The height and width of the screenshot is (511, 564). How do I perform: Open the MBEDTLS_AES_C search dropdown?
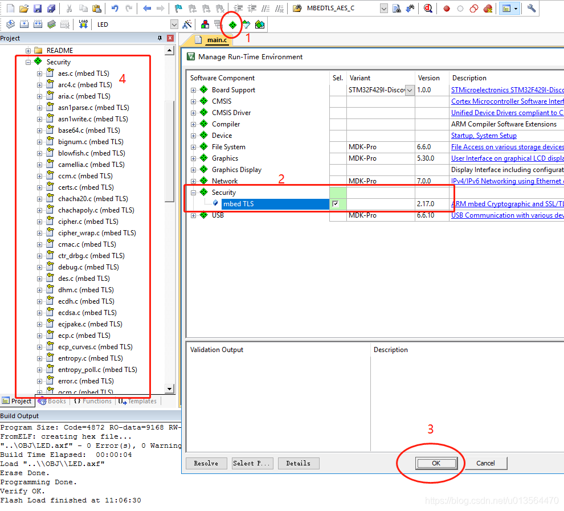click(x=384, y=9)
